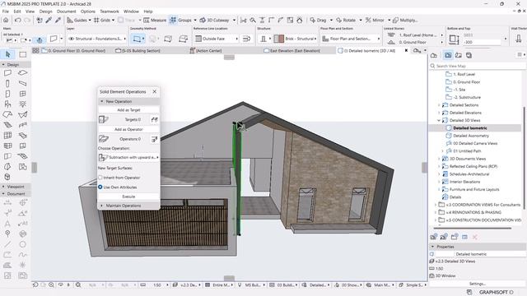Image resolution: width=527 pixels, height=296 pixels.
Task: Select the Arrow selection tool
Action: click(x=7, y=54)
